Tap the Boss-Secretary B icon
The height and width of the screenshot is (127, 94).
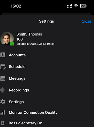[x=3, y=123]
